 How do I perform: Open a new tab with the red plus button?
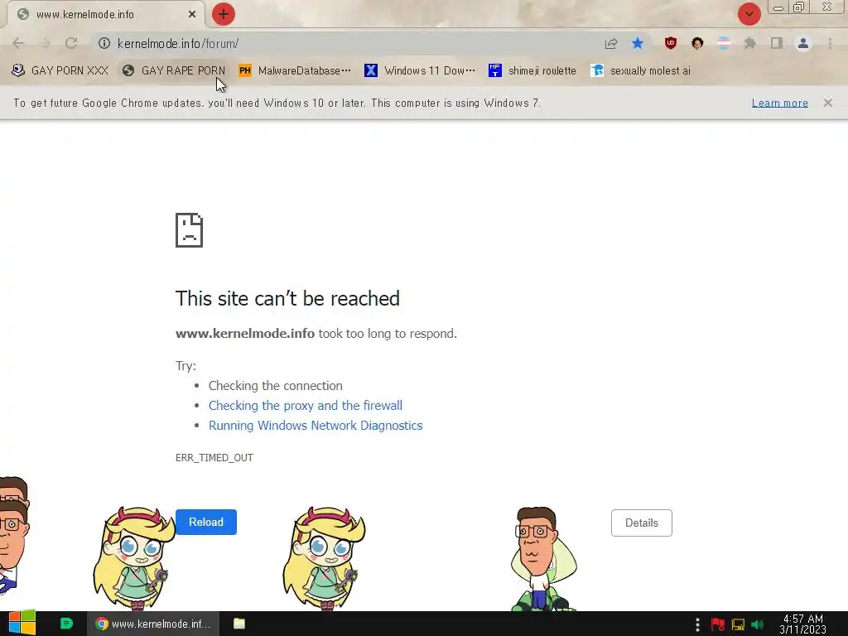click(x=224, y=14)
